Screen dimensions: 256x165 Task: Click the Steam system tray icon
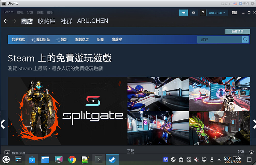pyautogui.click(x=173, y=160)
